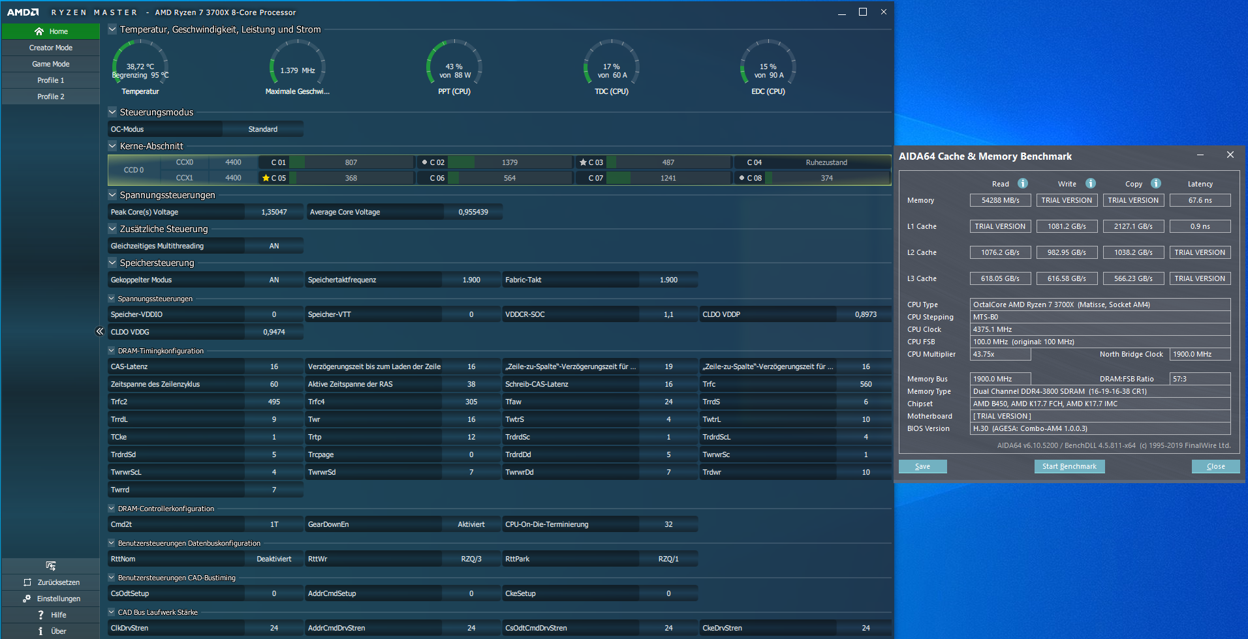Collapse Benutzersteuerungen Datenbuskonfiguration subsection
Screen dimensions: 1248x639
pyautogui.click(x=111, y=543)
